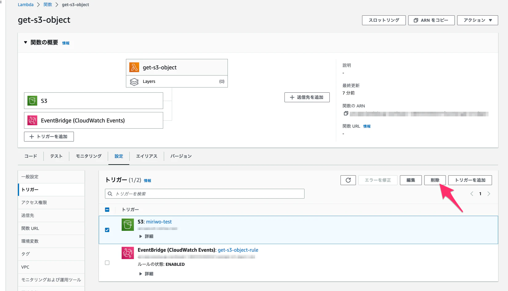Expand 詳細 under the S3 miriwo-test trigger

pyautogui.click(x=146, y=236)
